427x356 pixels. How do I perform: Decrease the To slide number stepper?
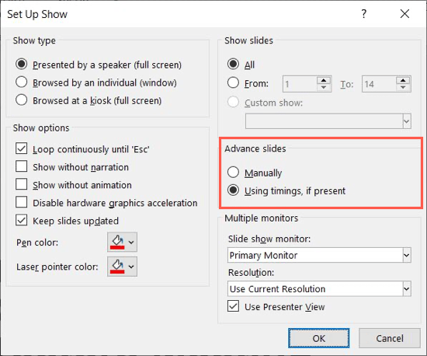pyautogui.click(x=403, y=87)
